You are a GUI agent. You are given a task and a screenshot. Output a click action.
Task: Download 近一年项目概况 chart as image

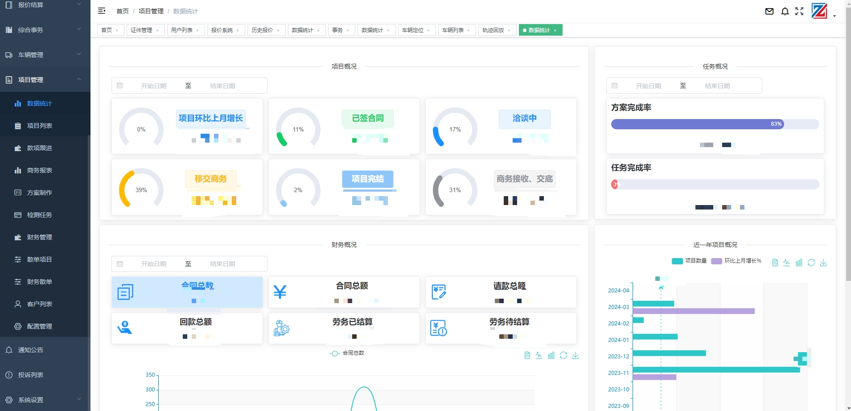pyautogui.click(x=823, y=263)
